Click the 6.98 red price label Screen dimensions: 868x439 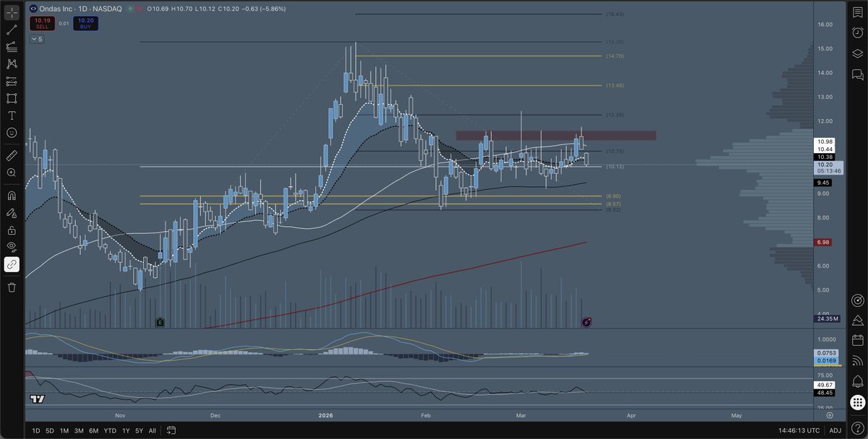point(825,241)
